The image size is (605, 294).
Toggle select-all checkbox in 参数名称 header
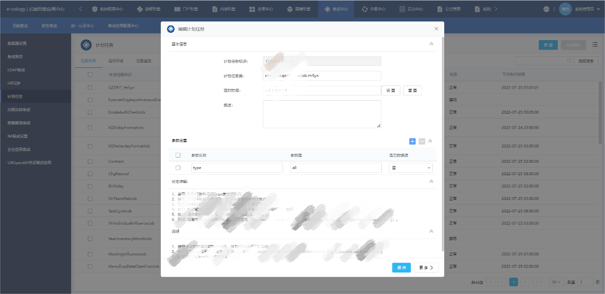(178, 155)
